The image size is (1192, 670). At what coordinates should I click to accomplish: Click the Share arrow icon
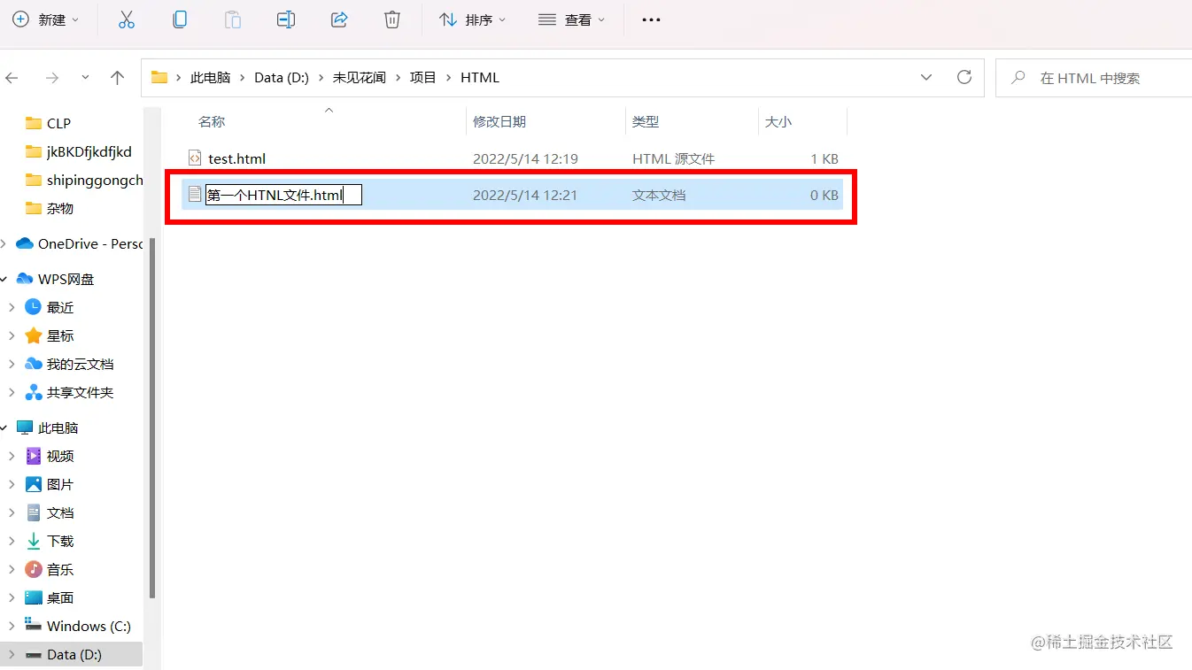click(x=339, y=19)
